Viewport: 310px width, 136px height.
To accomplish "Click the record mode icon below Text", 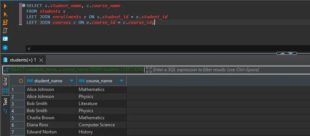I will (x=6, y=111).
